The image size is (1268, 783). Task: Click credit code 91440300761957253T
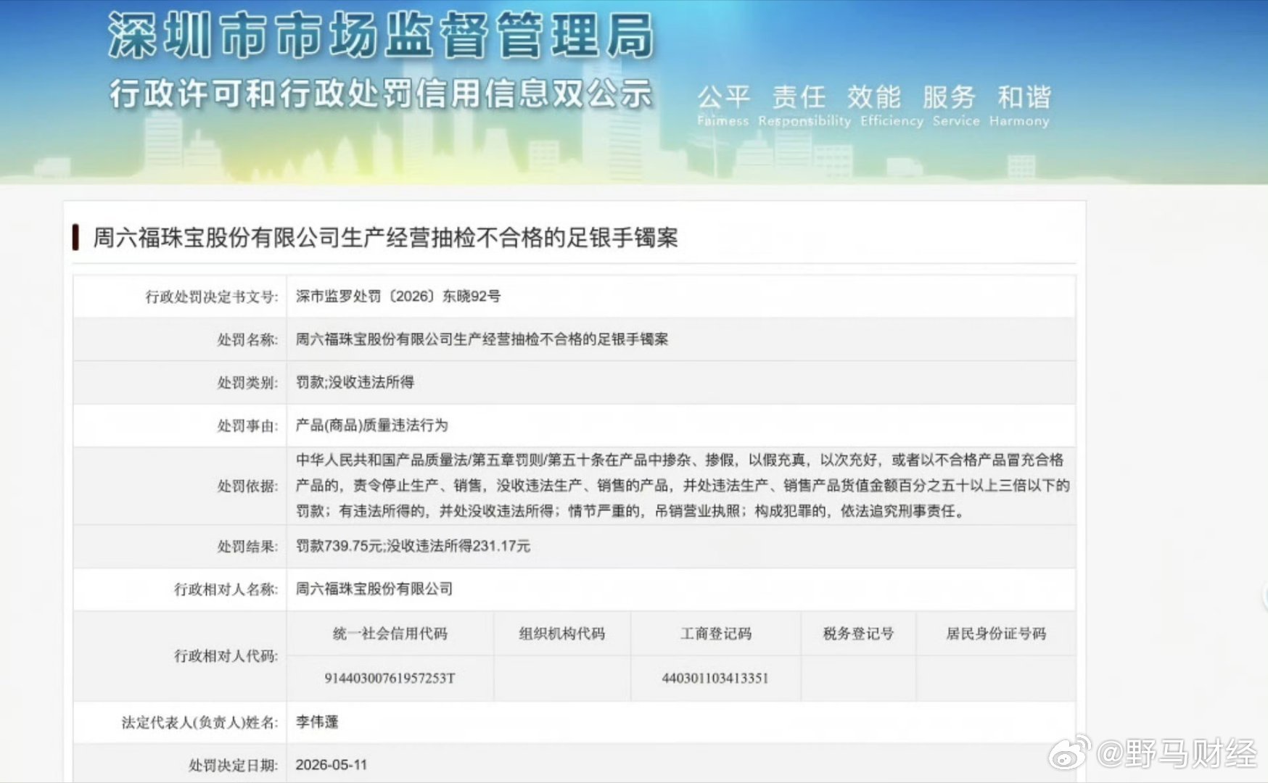(390, 679)
